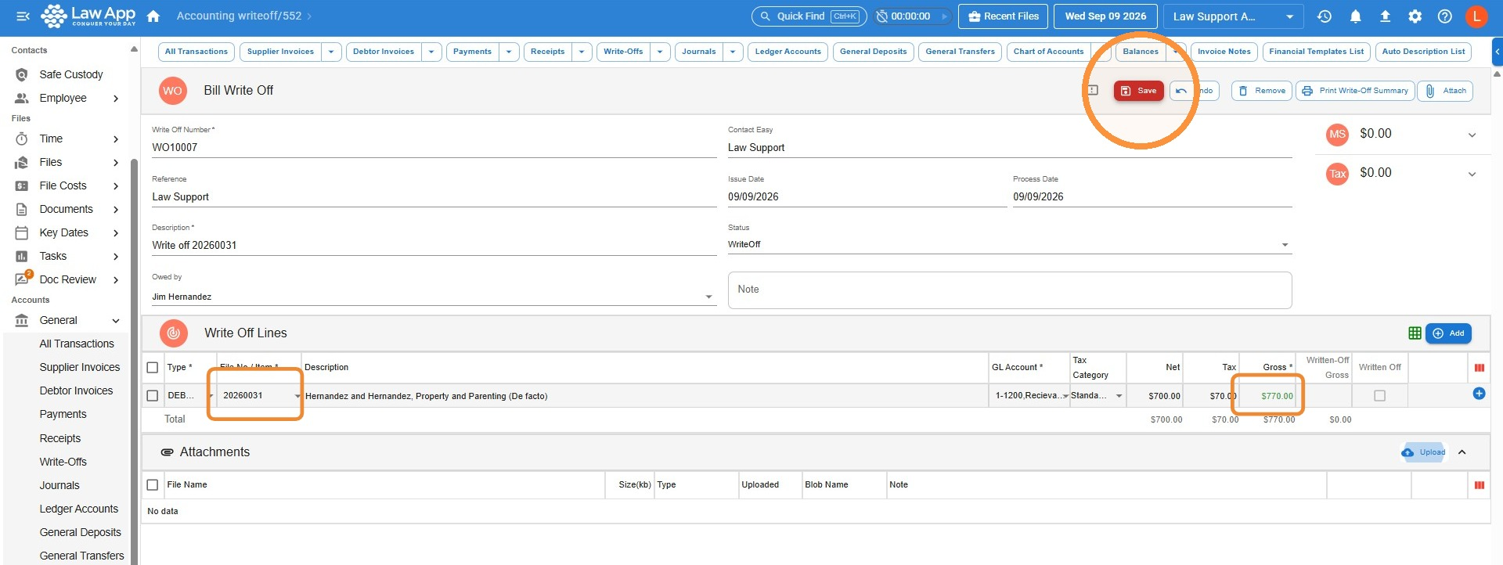Expand the MS $0.00 summary chevron
1503x565 pixels.
(1472, 135)
